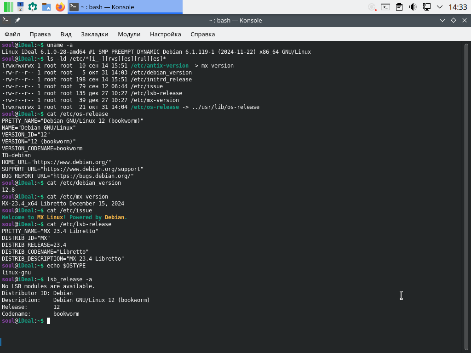
Task: Toggle the pin on all desktops icon
Action: pos(17,20)
